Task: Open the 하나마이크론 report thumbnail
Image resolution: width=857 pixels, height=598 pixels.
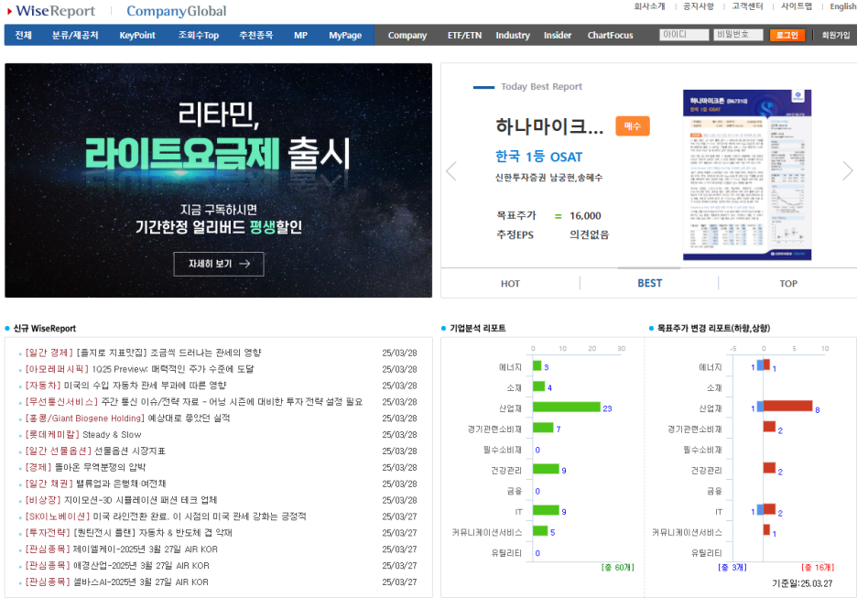Action: pyautogui.click(x=746, y=175)
